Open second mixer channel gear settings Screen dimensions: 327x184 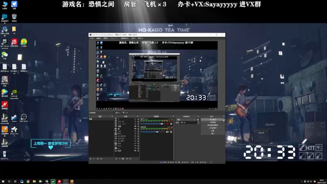[x=171, y=132]
